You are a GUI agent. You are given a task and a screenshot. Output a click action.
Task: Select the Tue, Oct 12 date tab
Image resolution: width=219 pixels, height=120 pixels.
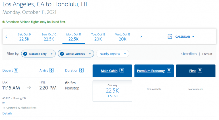[98, 37]
